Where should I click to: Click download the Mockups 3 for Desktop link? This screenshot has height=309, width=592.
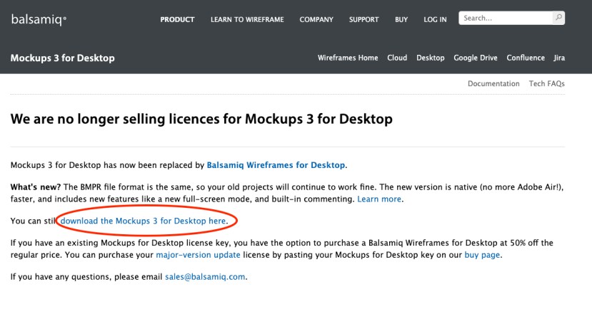pos(143,221)
